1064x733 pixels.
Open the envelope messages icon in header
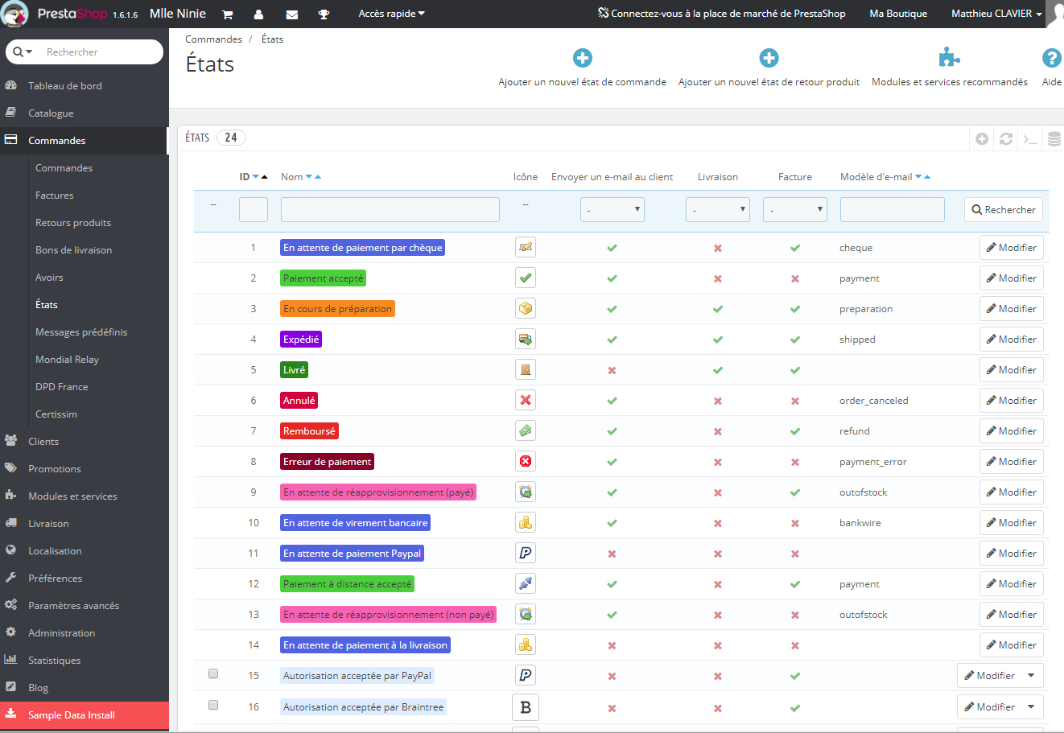click(291, 14)
